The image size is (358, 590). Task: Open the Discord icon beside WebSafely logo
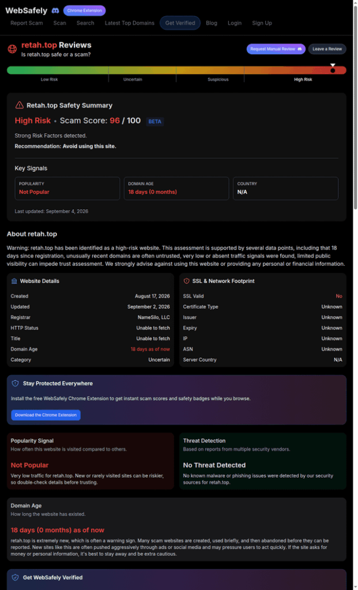click(55, 10)
